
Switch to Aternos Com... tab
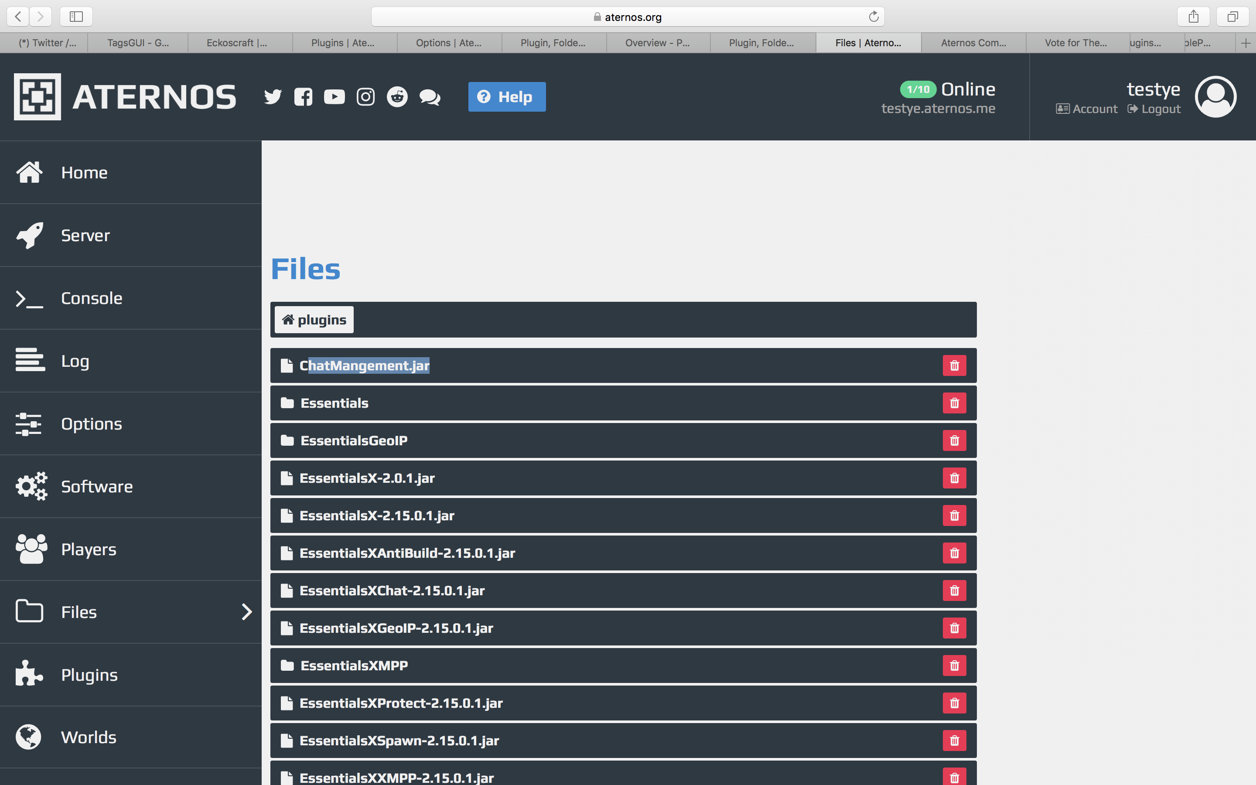pos(974,43)
